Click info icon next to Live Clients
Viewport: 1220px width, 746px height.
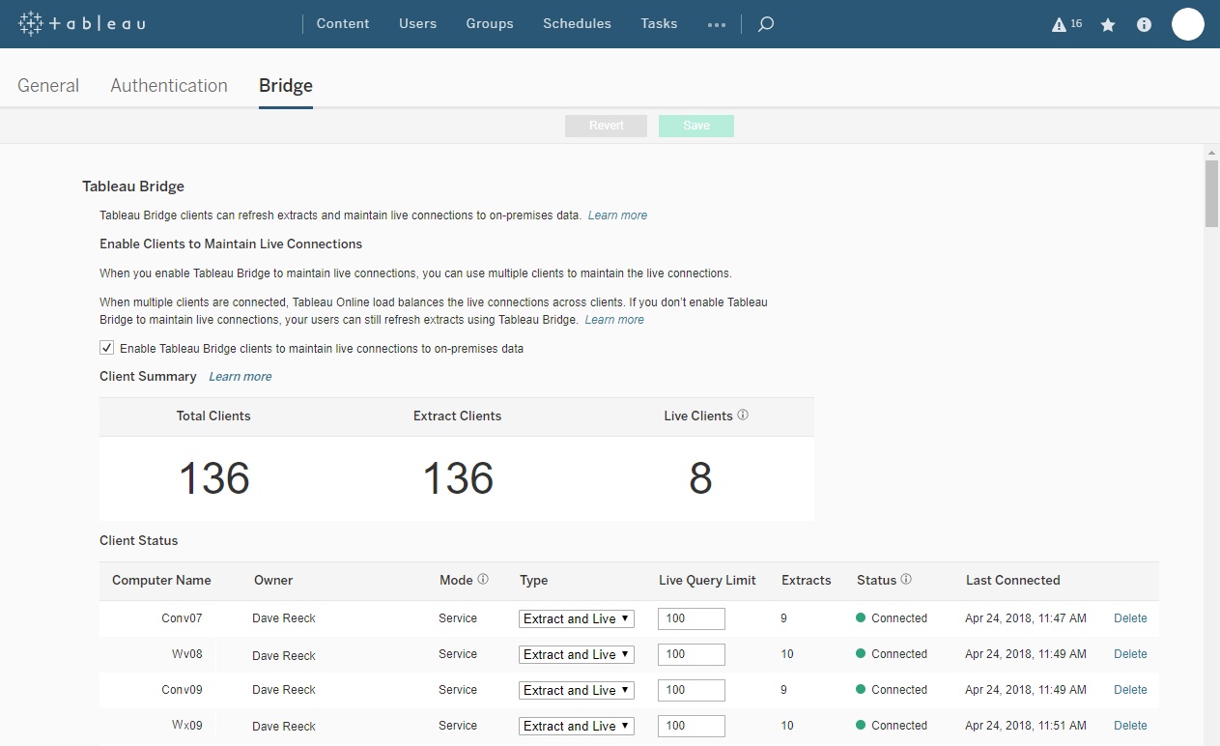click(743, 416)
